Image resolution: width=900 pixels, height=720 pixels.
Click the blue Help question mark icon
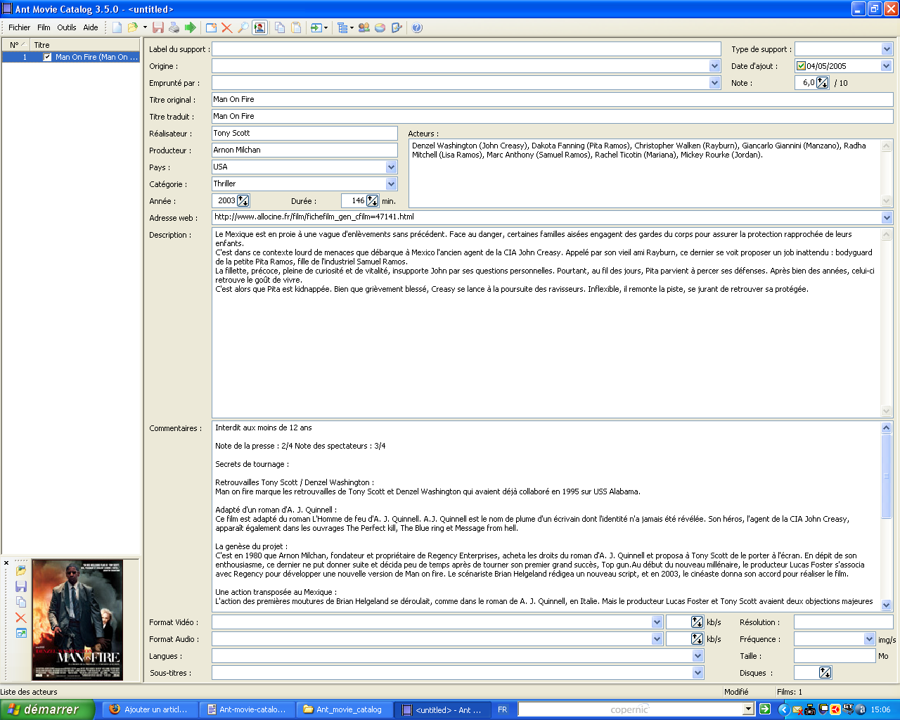417,27
